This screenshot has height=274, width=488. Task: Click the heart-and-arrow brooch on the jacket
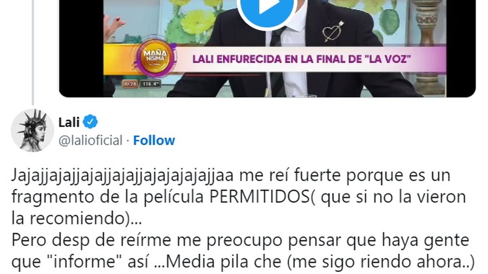[x=333, y=31]
